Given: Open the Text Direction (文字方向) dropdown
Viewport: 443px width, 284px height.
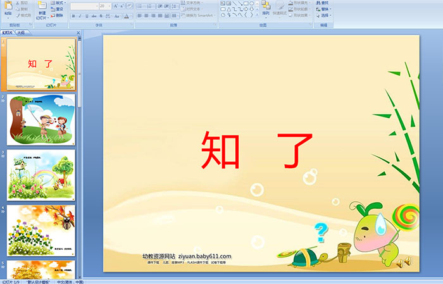Looking at the screenshot, I should [x=192, y=3].
